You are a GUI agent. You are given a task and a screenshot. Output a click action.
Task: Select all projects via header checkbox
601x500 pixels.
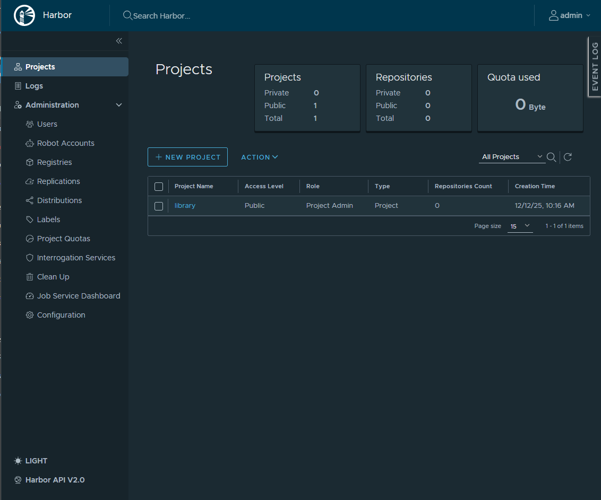tap(159, 187)
